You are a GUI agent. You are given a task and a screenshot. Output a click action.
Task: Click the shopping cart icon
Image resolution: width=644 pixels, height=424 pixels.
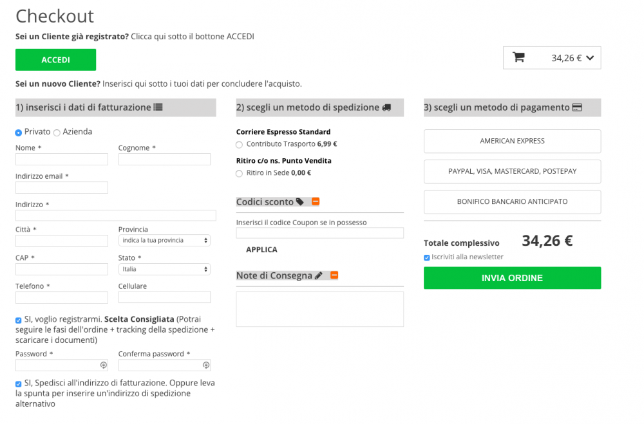[518, 57]
